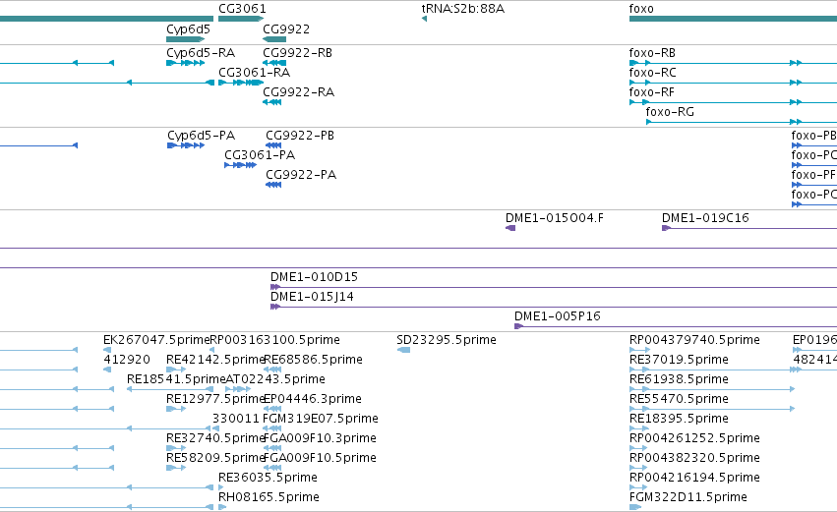This screenshot has height=512, width=837.
Task: Select EST RE55470.5prime
Action: (x=679, y=399)
